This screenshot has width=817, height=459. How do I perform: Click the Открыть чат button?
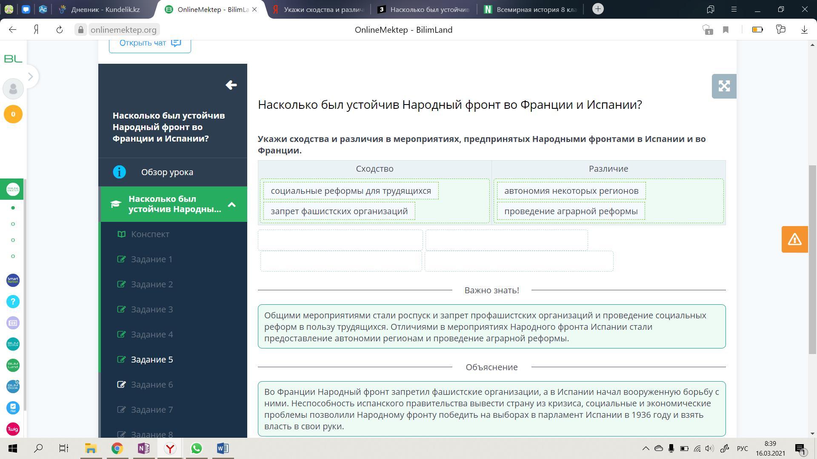(150, 43)
